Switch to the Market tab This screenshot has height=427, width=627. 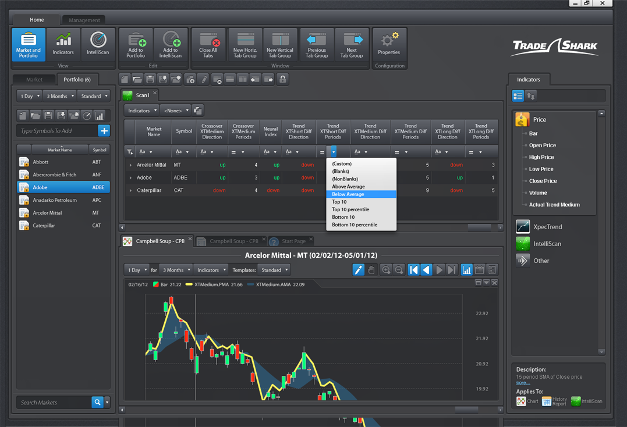pyautogui.click(x=34, y=80)
